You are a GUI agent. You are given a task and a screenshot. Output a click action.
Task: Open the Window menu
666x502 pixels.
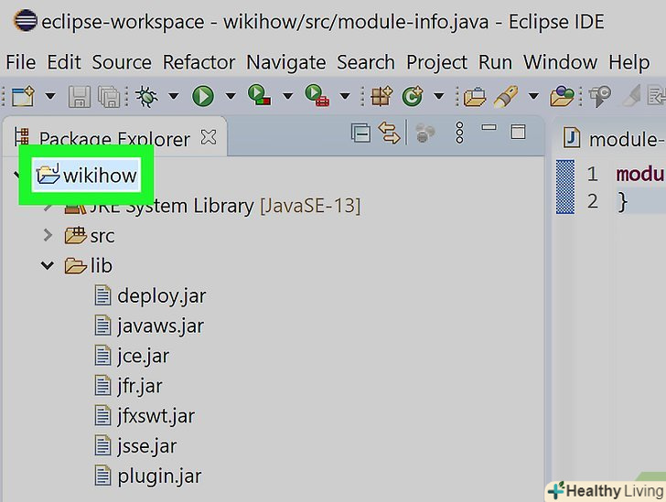(x=560, y=62)
